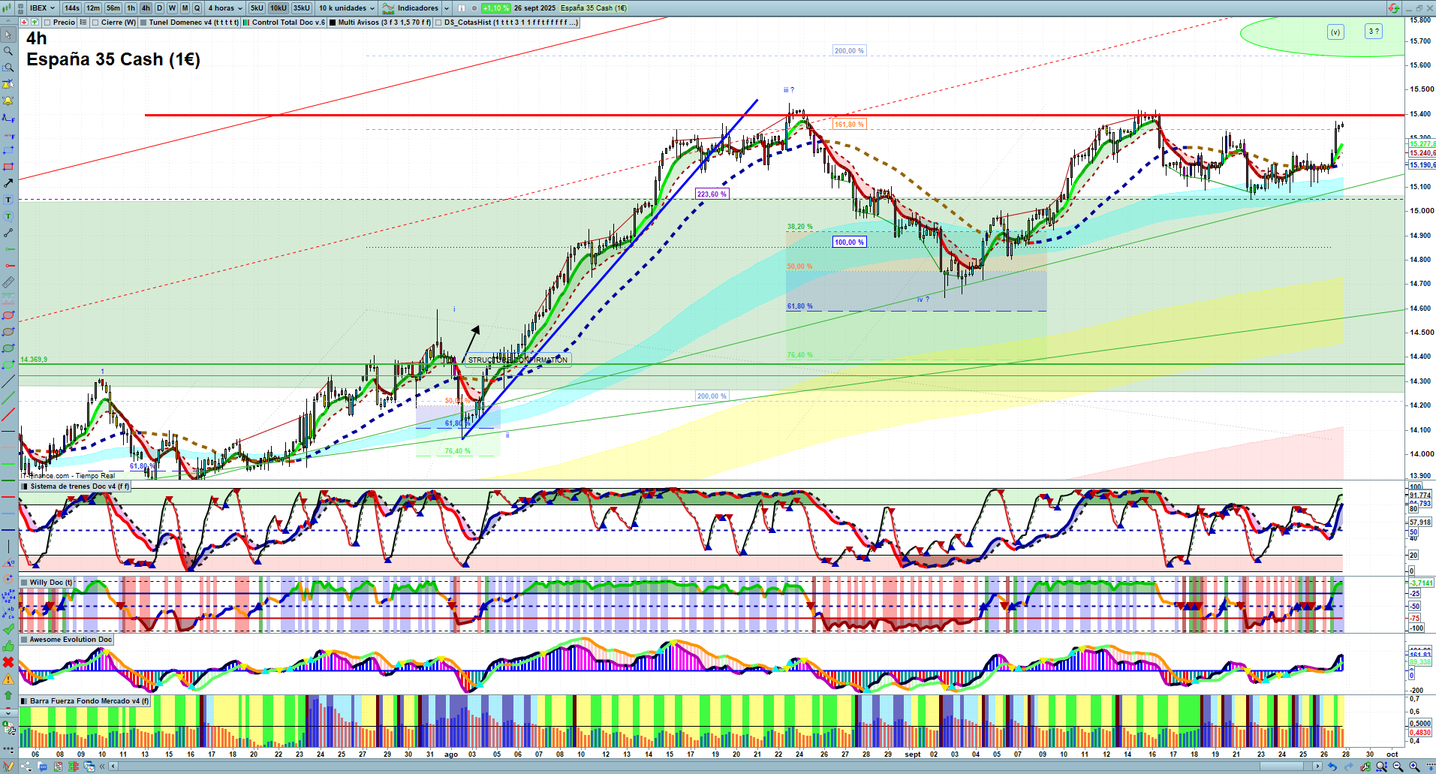Toggle the Cierre (W) checkbox
The width and height of the screenshot is (1436, 774).
pos(96,23)
